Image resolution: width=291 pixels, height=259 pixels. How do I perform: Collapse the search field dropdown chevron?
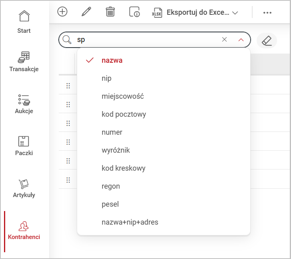coord(241,40)
